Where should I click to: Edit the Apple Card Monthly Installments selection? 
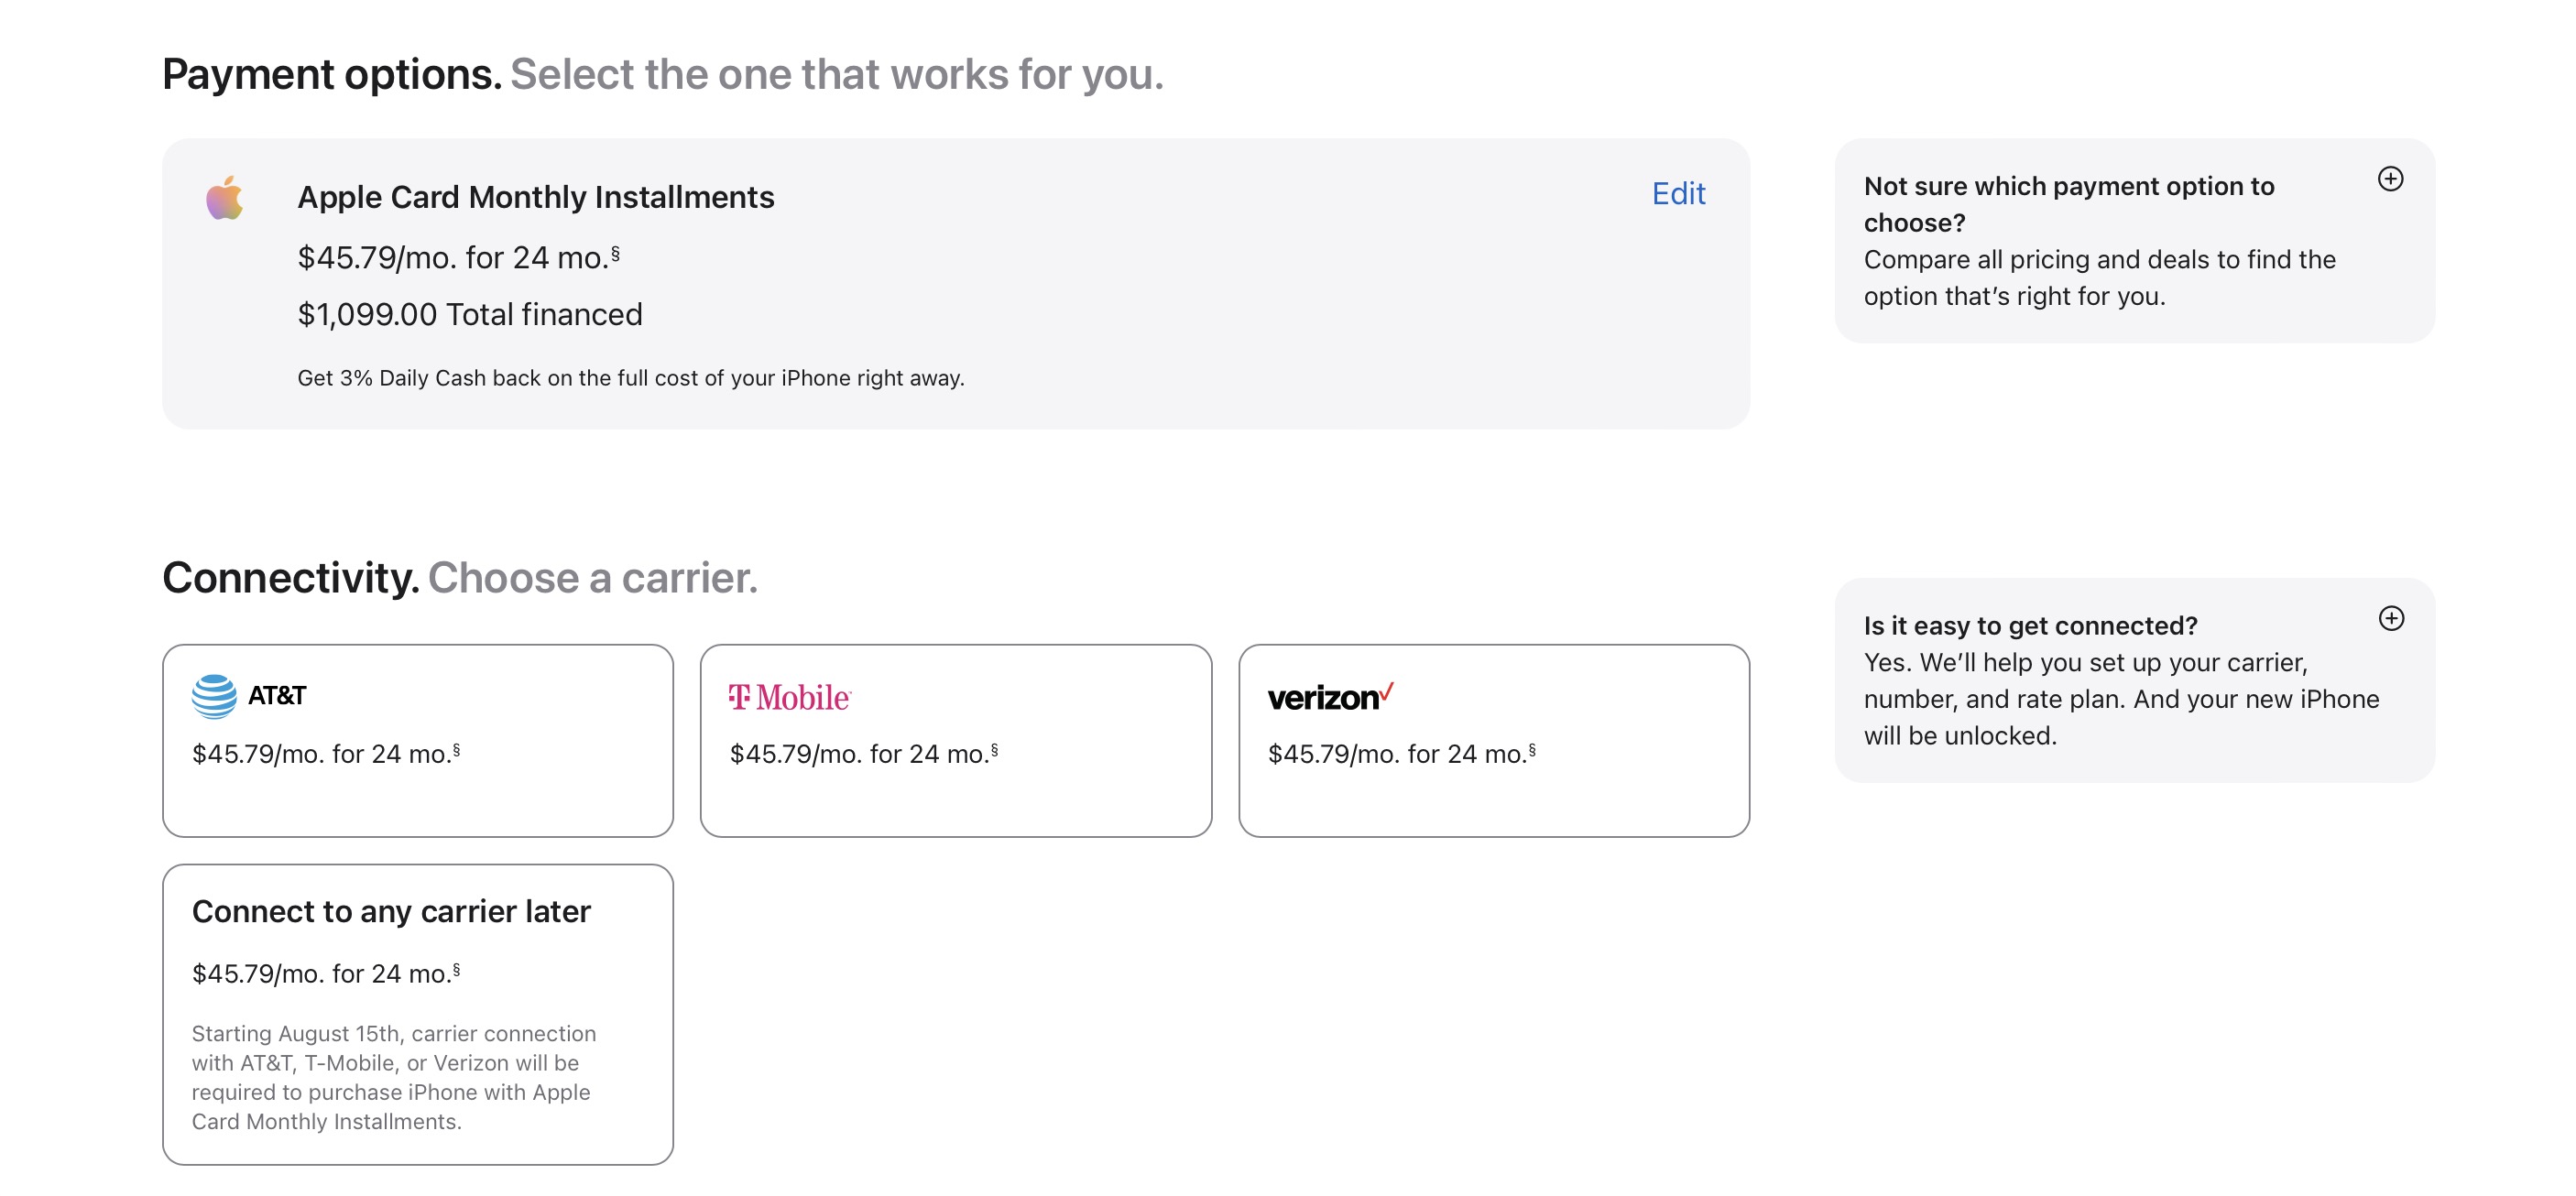tap(1678, 193)
